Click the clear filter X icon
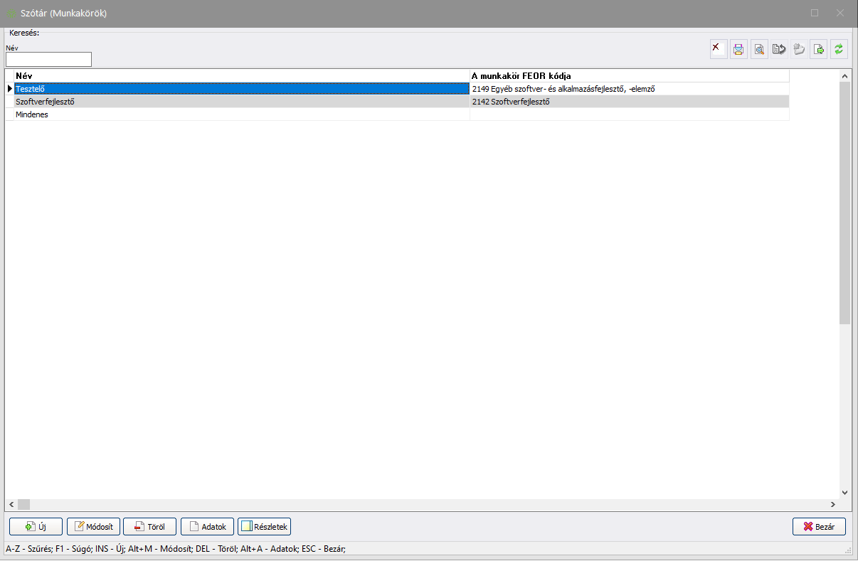 [719, 49]
